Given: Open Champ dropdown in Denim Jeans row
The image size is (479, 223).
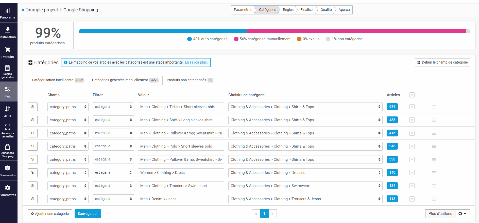Looking at the screenshot, I should point(68,199).
